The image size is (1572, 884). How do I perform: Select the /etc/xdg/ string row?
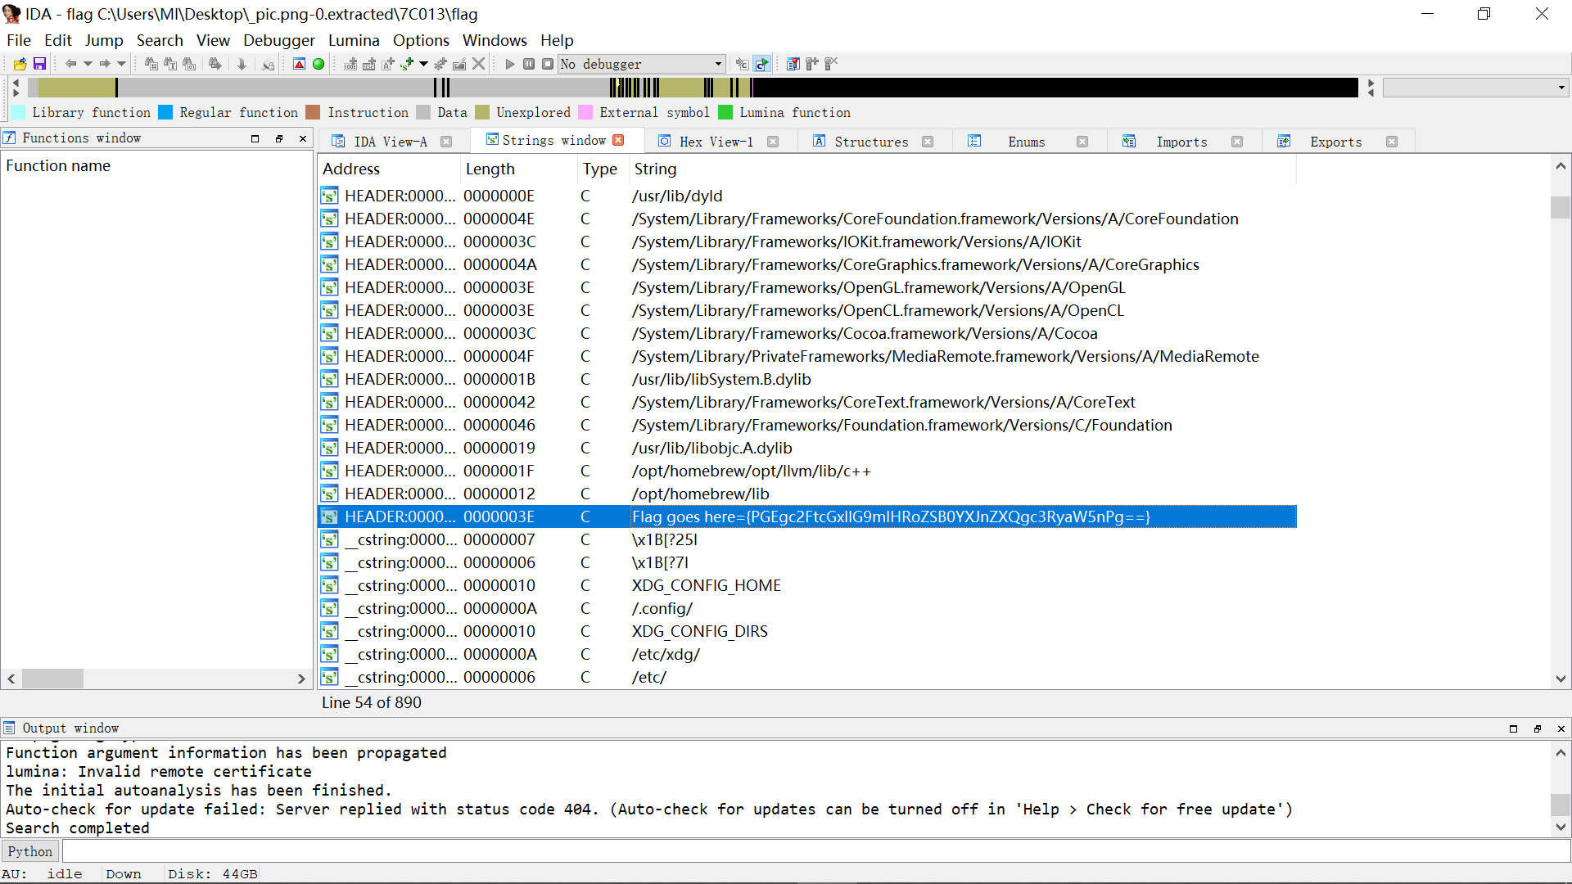click(x=806, y=654)
